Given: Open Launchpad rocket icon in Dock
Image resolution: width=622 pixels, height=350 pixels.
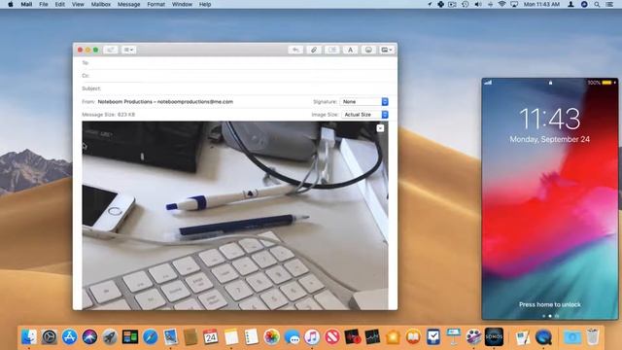Looking at the screenshot, I should [110, 337].
